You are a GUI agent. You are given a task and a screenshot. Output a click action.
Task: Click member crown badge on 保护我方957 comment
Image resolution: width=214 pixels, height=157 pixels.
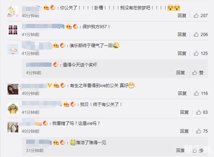point(69,26)
